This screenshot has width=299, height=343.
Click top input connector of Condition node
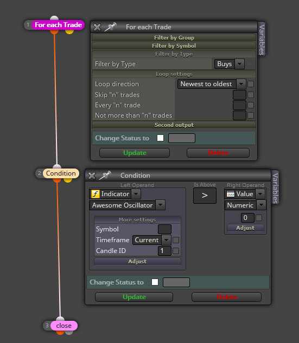(57, 166)
